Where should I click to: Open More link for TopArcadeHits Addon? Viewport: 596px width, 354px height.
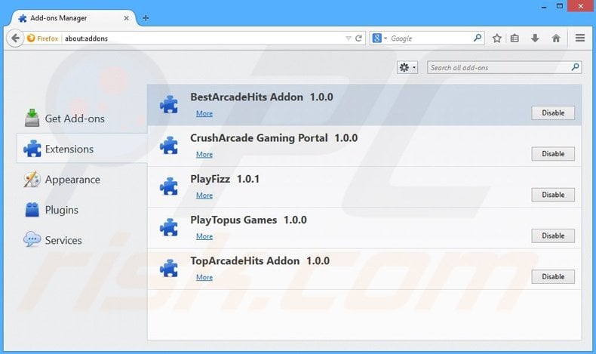204,277
